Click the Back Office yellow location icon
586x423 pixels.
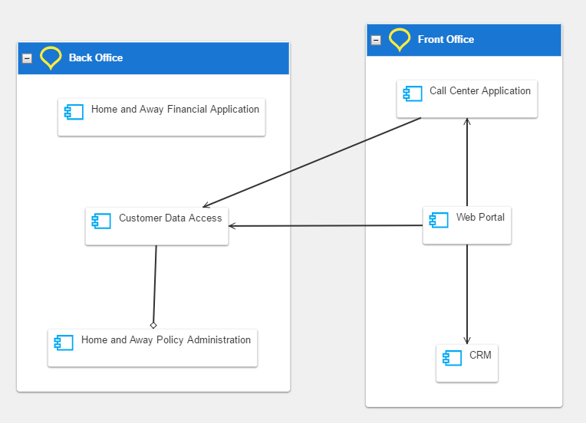pos(51,58)
